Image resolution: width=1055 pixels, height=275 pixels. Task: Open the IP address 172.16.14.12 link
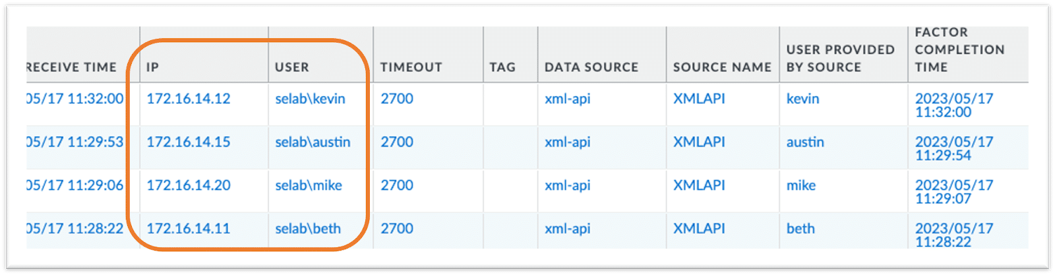(188, 99)
